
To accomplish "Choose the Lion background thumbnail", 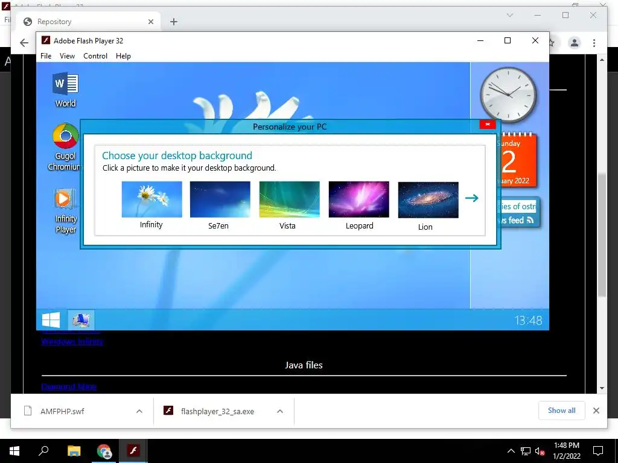I will (x=428, y=200).
